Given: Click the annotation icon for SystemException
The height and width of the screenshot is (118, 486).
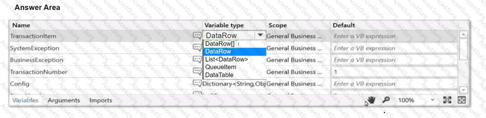Looking at the screenshot, I should tap(197, 48).
